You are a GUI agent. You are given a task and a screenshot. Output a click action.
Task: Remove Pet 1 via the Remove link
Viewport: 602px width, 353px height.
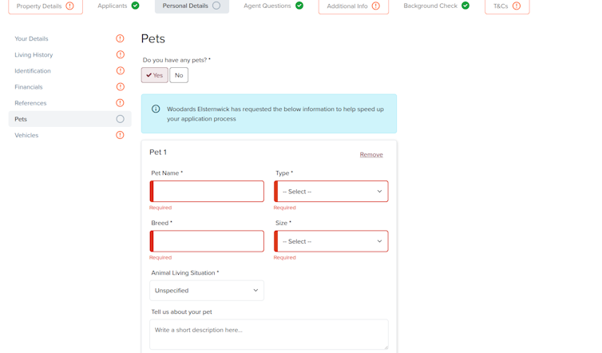pos(371,155)
